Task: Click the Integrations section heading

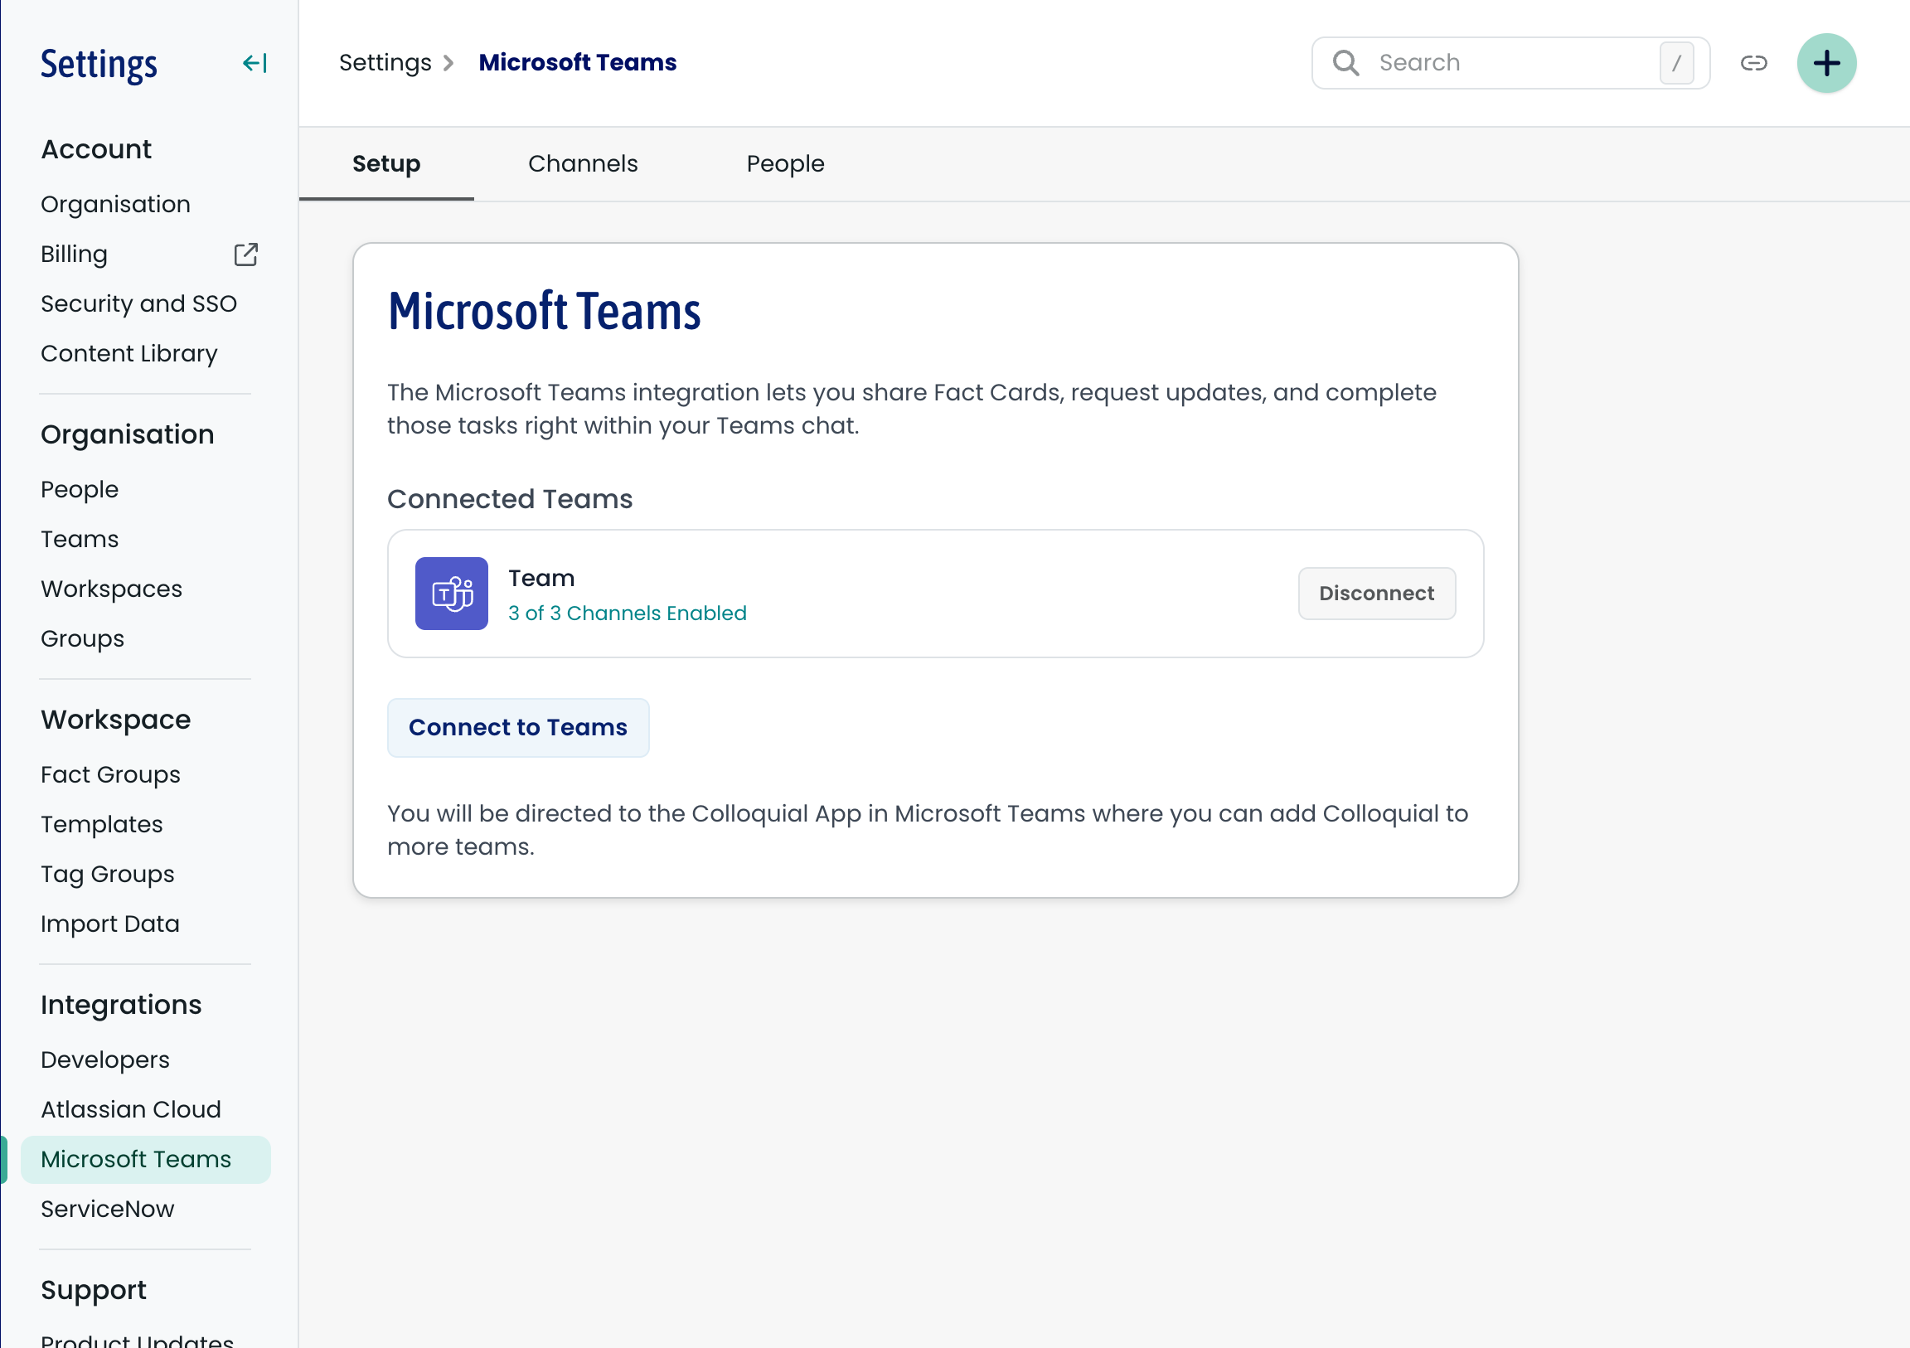Action: (121, 1005)
